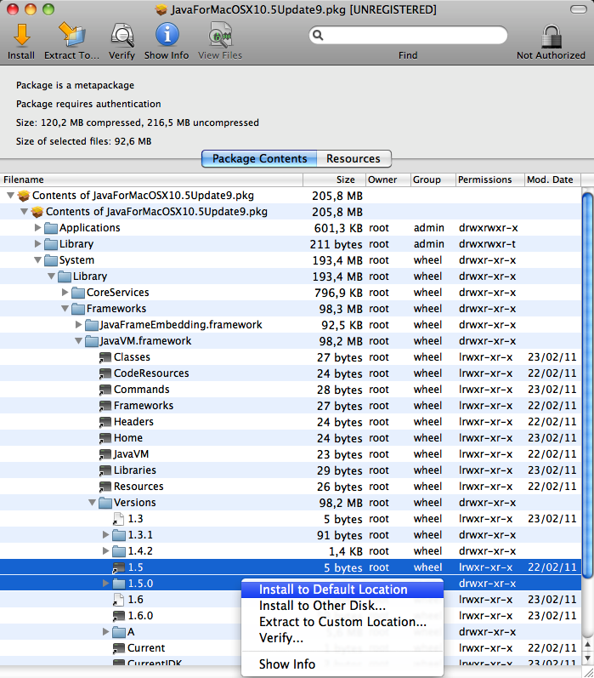Sort by Group column header
Image resolution: width=594 pixels, height=678 pixels.
click(433, 179)
